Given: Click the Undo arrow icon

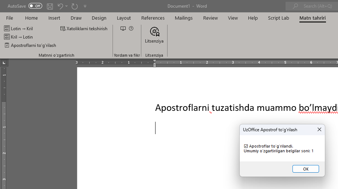Looking at the screenshot, I should (x=60, y=6).
